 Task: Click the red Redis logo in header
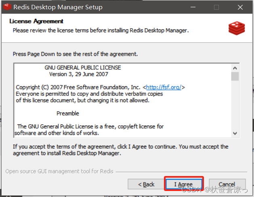pyautogui.click(x=237, y=28)
